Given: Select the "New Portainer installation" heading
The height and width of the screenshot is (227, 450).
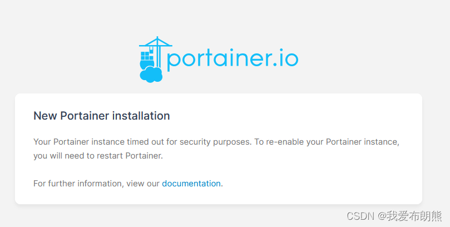Looking at the screenshot, I should point(102,116).
